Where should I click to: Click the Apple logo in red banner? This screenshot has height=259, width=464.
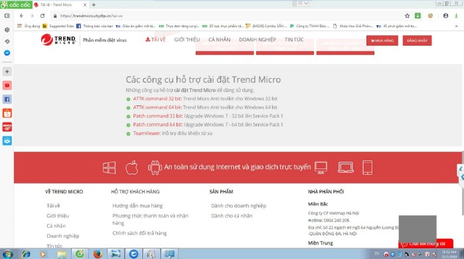pos(131,168)
